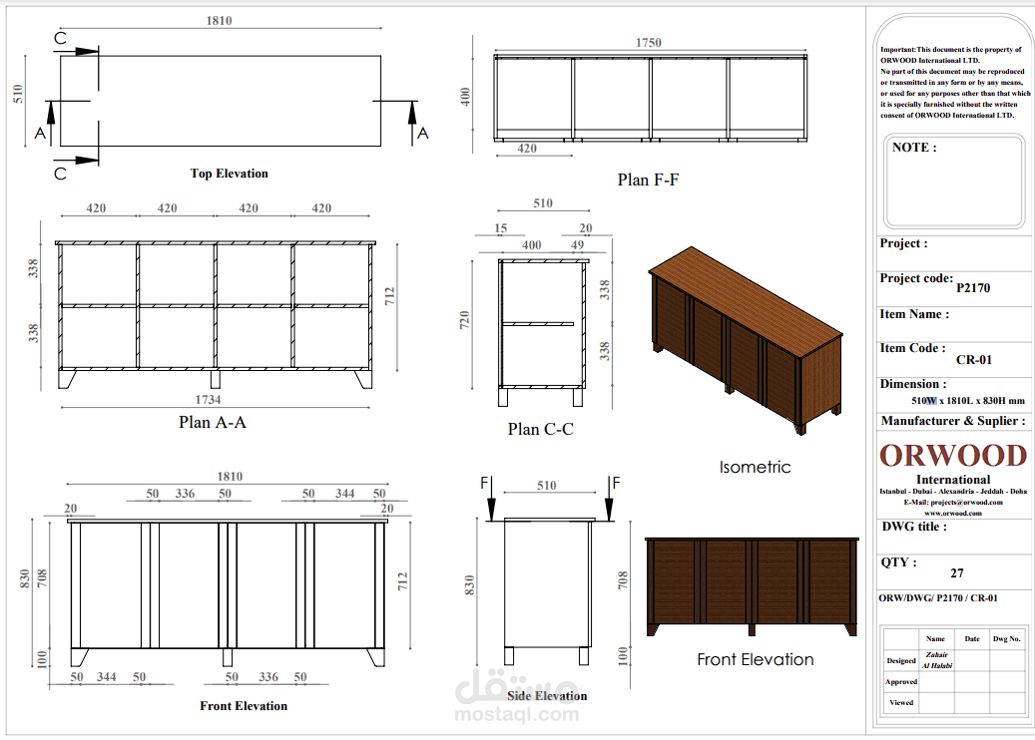
Task: Click bold 'Front Elevation' caption under line drawing
Action: pyautogui.click(x=244, y=706)
